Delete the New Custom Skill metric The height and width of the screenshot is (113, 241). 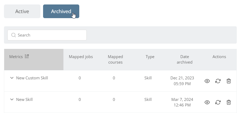229,81
